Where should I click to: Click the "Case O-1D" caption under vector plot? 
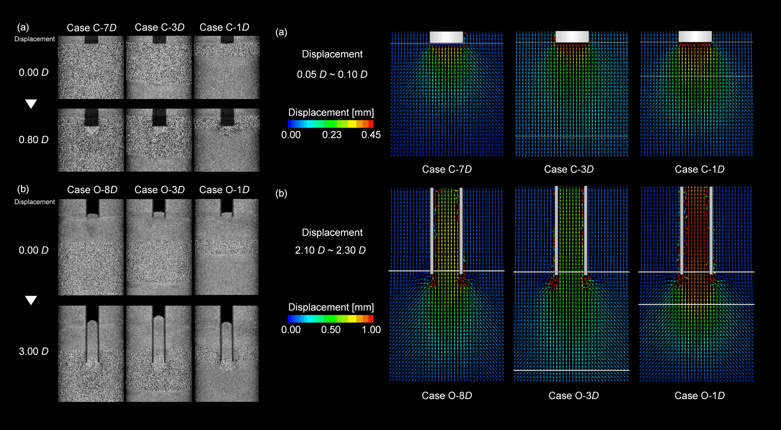pos(699,396)
